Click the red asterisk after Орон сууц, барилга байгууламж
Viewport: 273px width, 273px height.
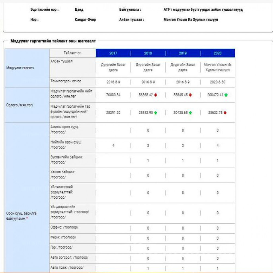[27, 219]
